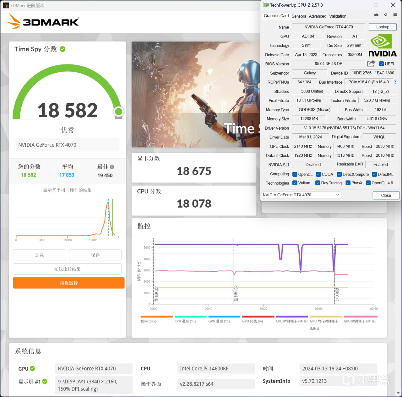This screenshot has width=402, height=397.
Task: Click the 显卡分数 value 18 675
Action: coord(194,171)
